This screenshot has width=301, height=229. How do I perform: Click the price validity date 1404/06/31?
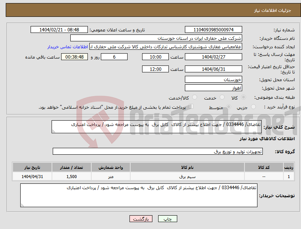coord(213,69)
